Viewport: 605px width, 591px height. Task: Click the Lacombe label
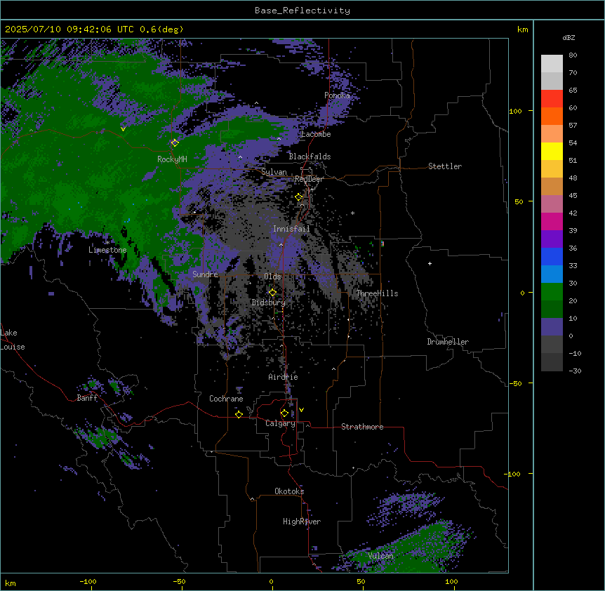tap(316, 134)
